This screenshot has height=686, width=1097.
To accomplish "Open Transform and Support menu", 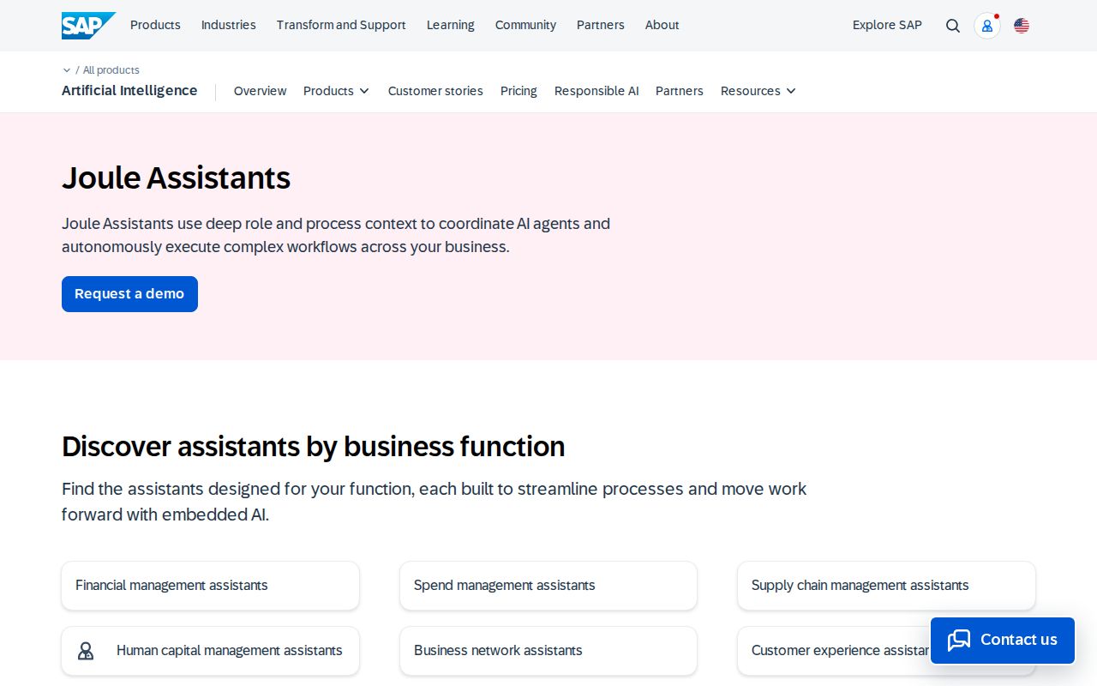I will click(341, 25).
